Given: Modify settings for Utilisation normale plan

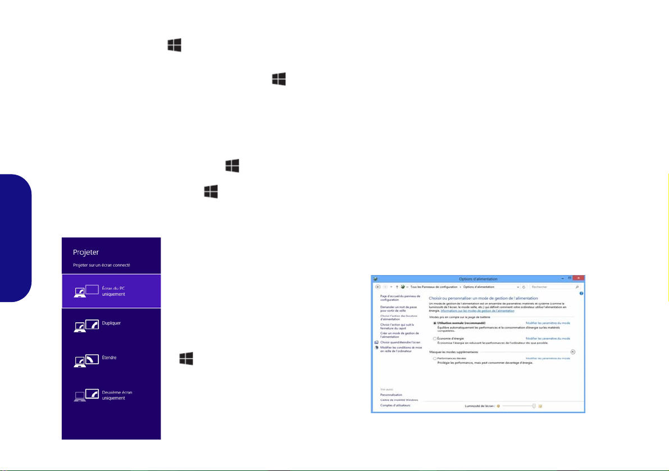Looking at the screenshot, I should tap(548, 323).
